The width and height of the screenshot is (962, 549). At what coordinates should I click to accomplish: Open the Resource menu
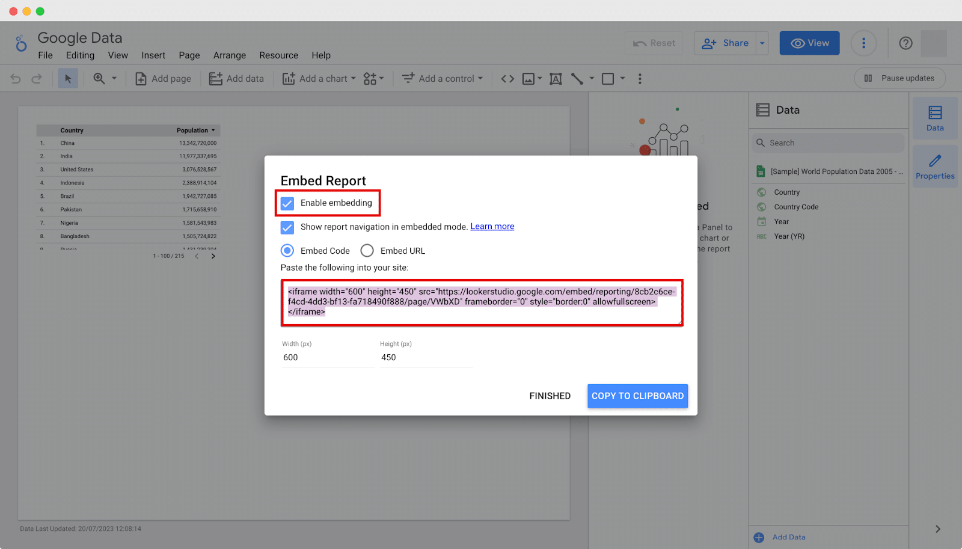[x=279, y=55]
